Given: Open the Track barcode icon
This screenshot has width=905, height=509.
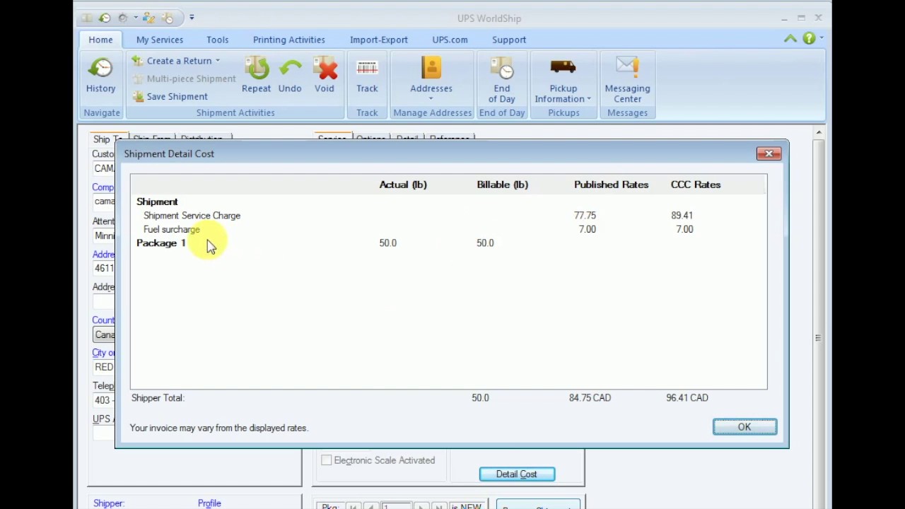Looking at the screenshot, I should [367, 69].
